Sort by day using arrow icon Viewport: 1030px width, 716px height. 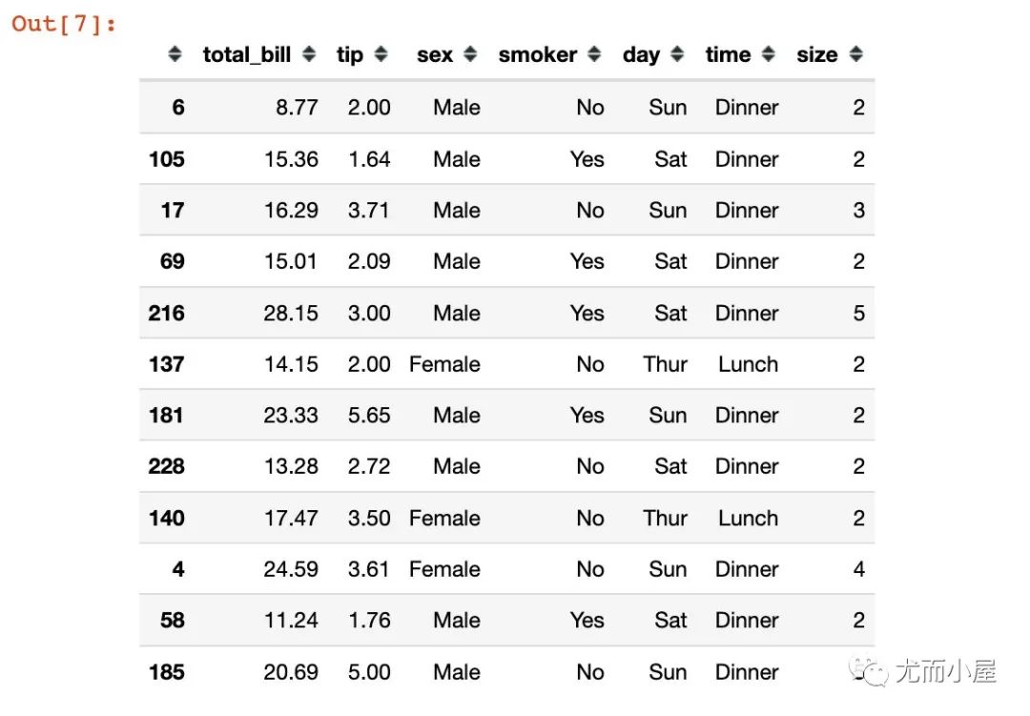pos(677,53)
